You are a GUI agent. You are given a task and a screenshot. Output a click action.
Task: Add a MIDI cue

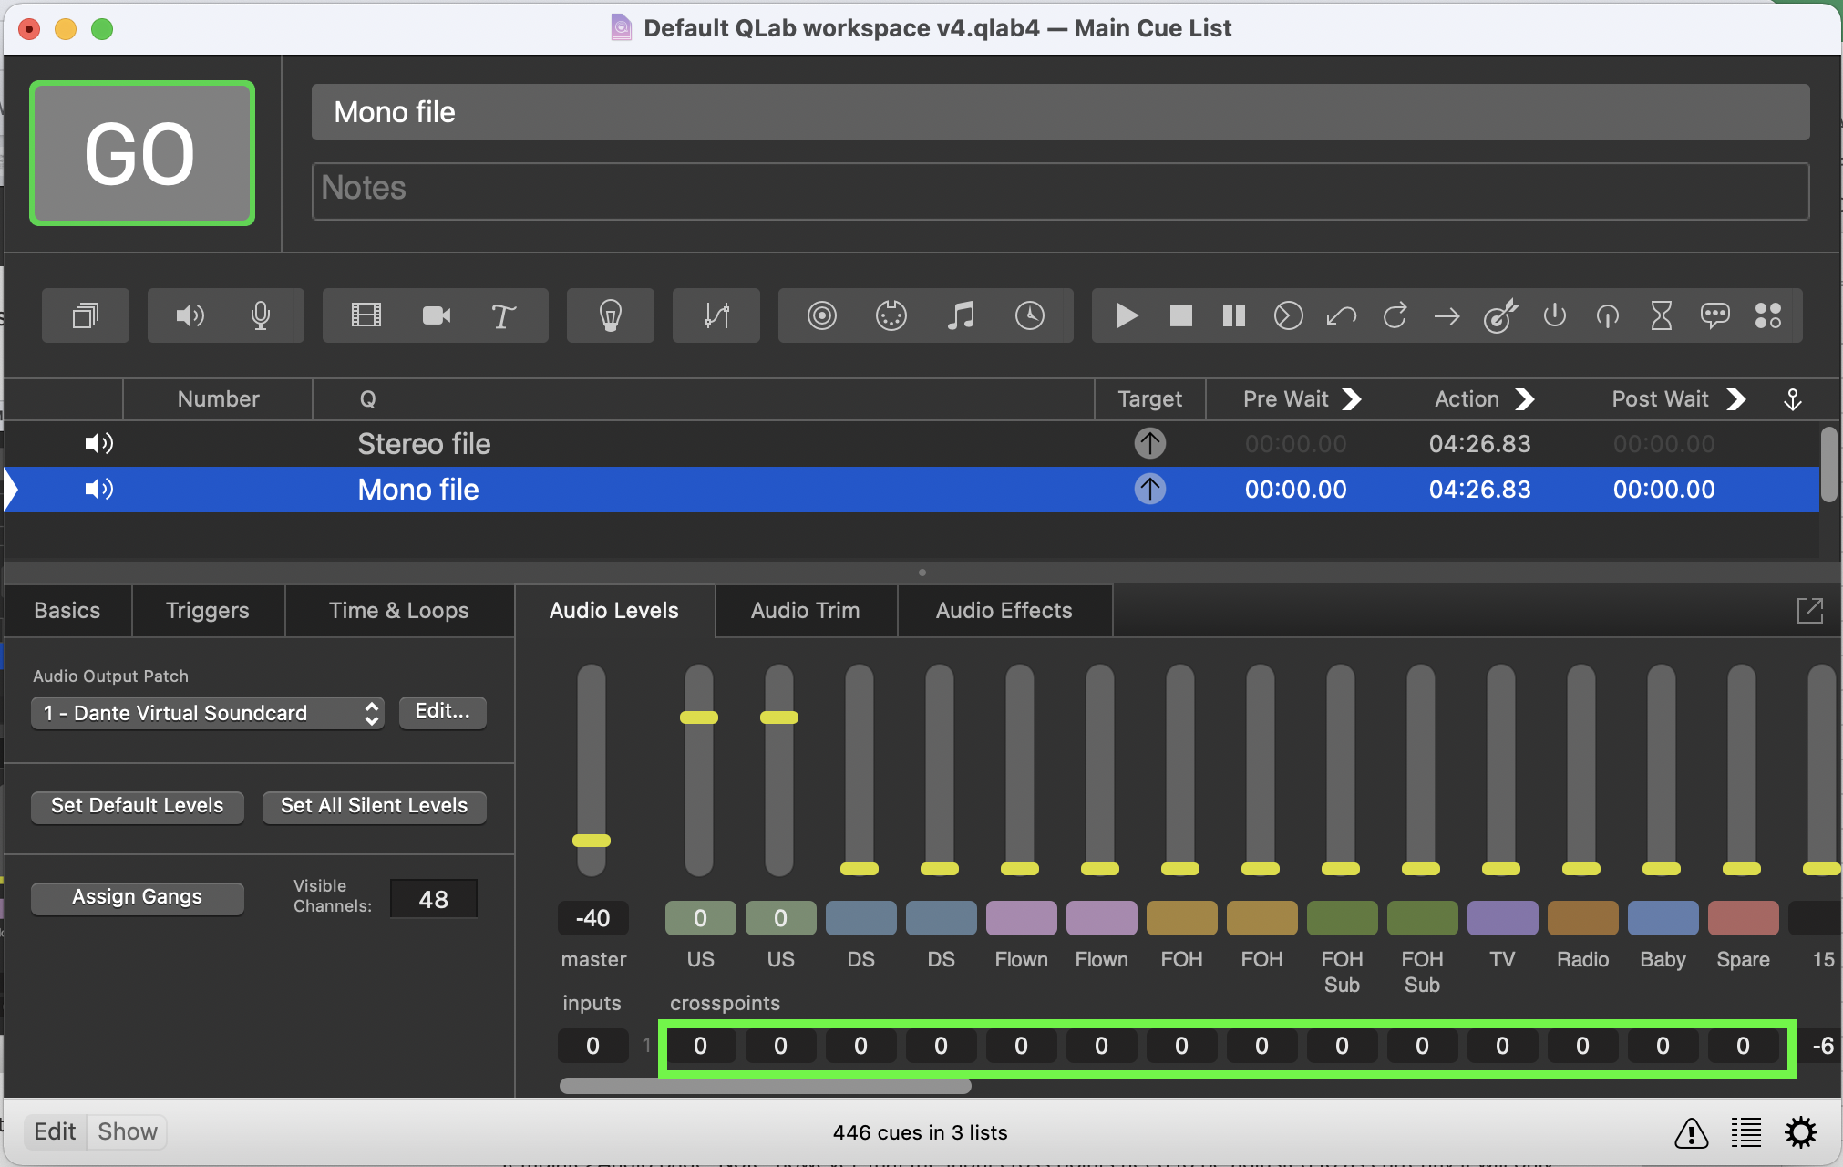coord(891,315)
